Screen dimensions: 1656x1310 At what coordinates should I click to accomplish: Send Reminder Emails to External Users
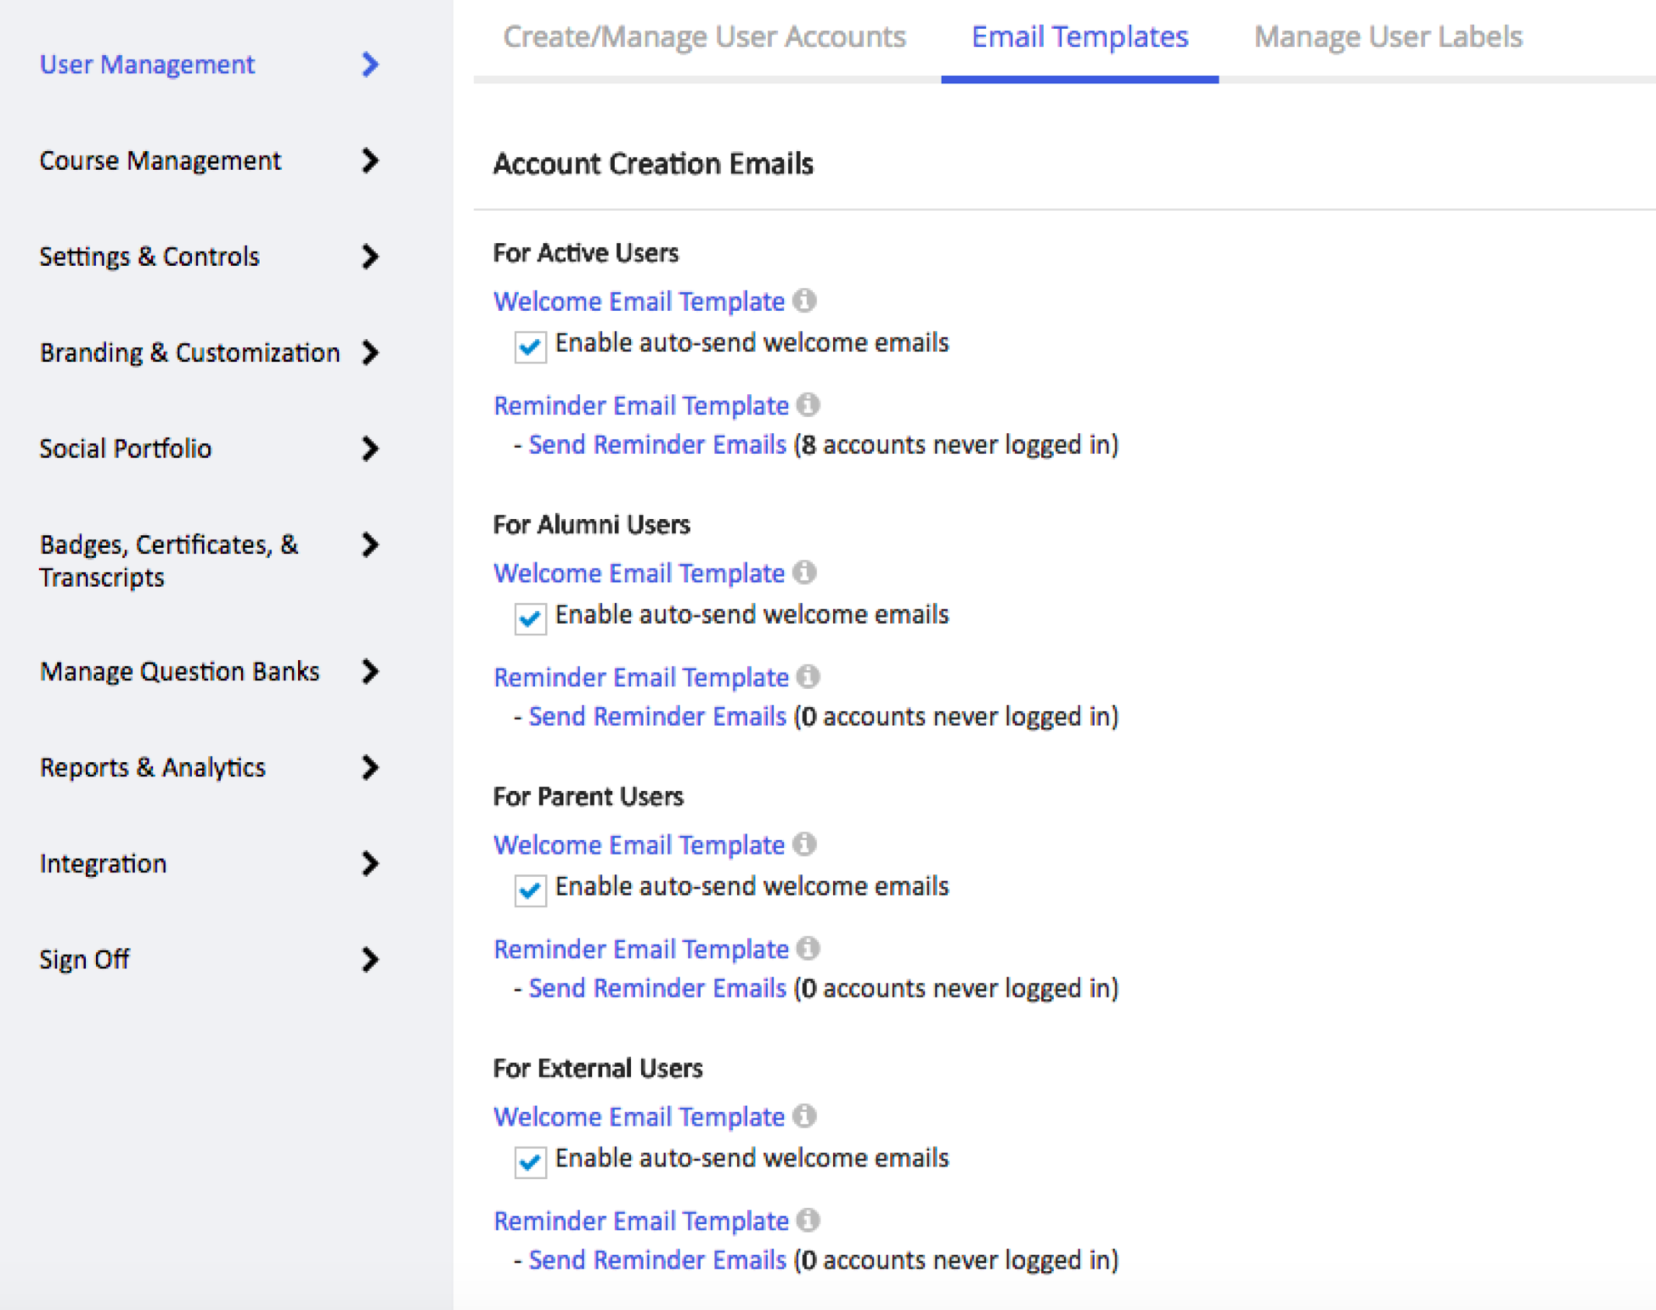click(x=657, y=1260)
